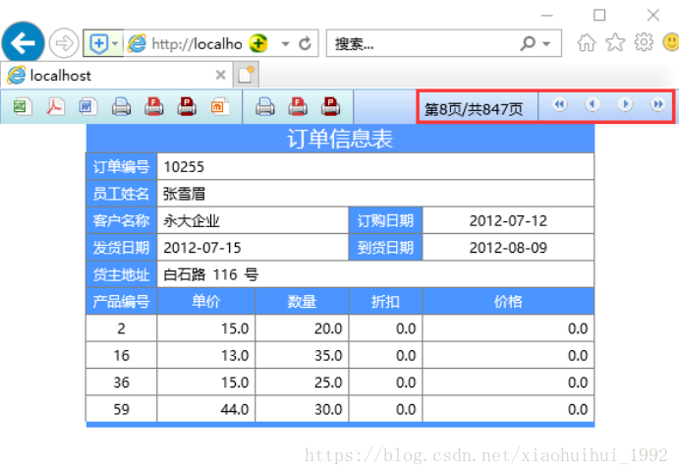The image size is (679, 475).
Task: Expand the shield icon dropdown arrow
Action: pos(115,43)
